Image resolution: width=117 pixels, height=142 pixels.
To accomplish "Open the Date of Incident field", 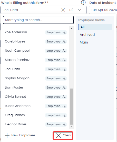I will coord(103,10).
